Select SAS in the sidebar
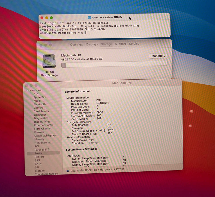215x197 pixels. pyautogui.click(x=37, y=160)
